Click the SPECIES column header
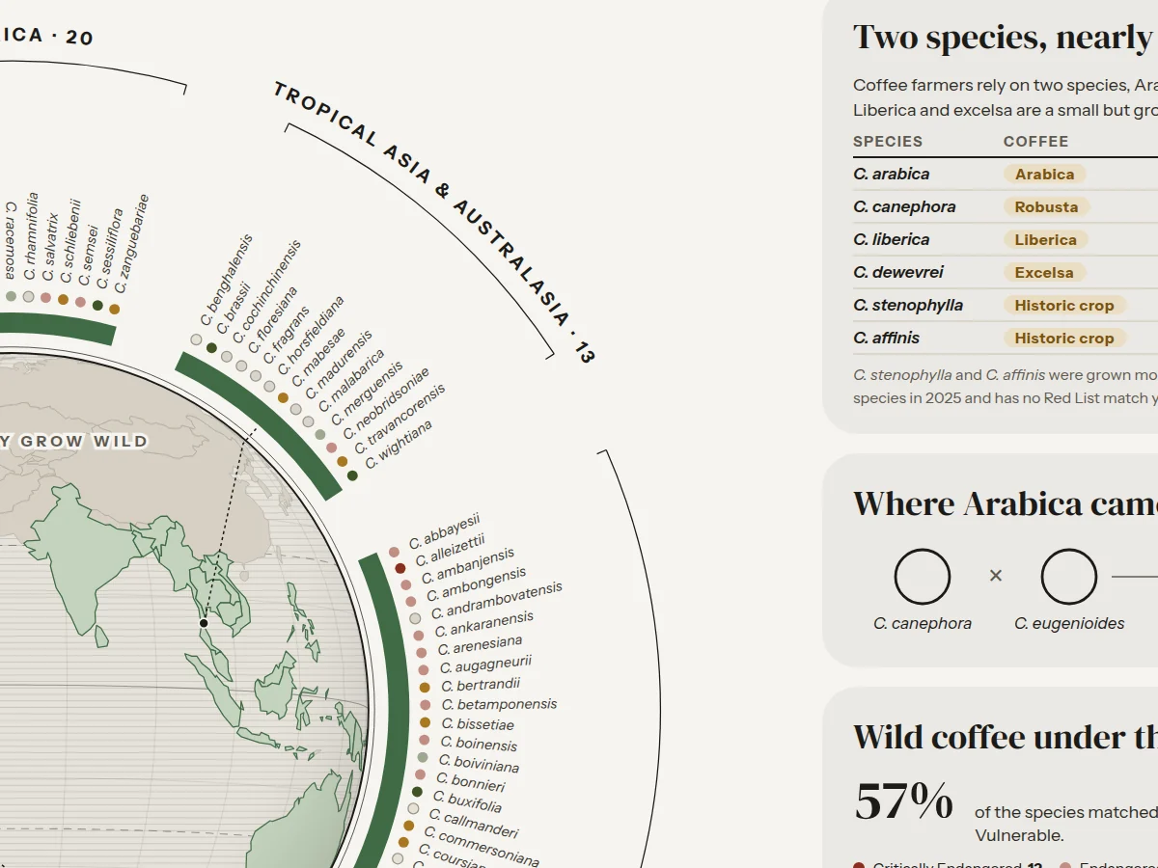Image resolution: width=1158 pixels, height=868 pixels. click(x=888, y=142)
